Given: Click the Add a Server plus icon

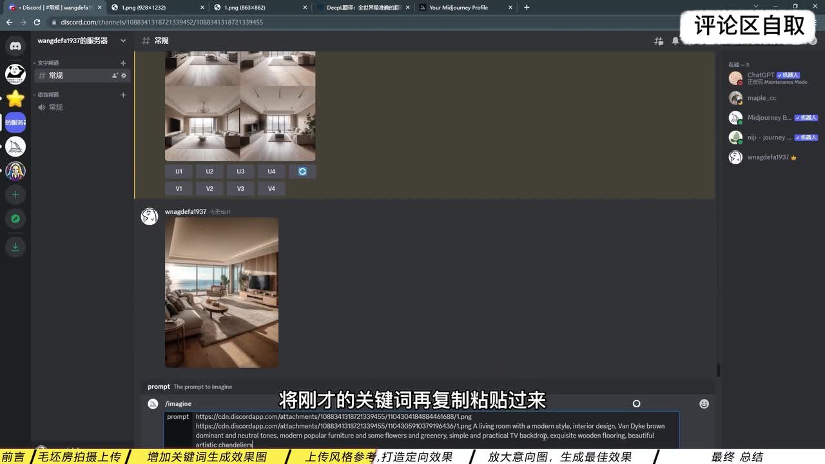Looking at the screenshot, I should pyautogui.click(x=15, y=195).
